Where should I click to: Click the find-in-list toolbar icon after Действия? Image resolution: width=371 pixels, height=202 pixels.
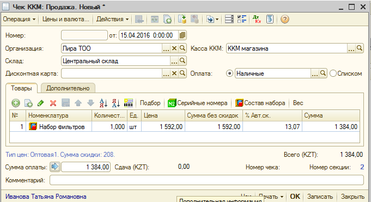coord(139,19)
